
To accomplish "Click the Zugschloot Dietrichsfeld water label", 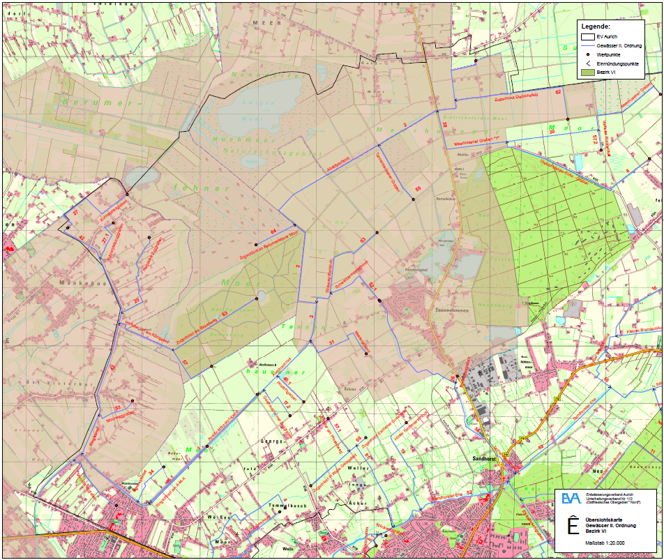I will (516, 97).
